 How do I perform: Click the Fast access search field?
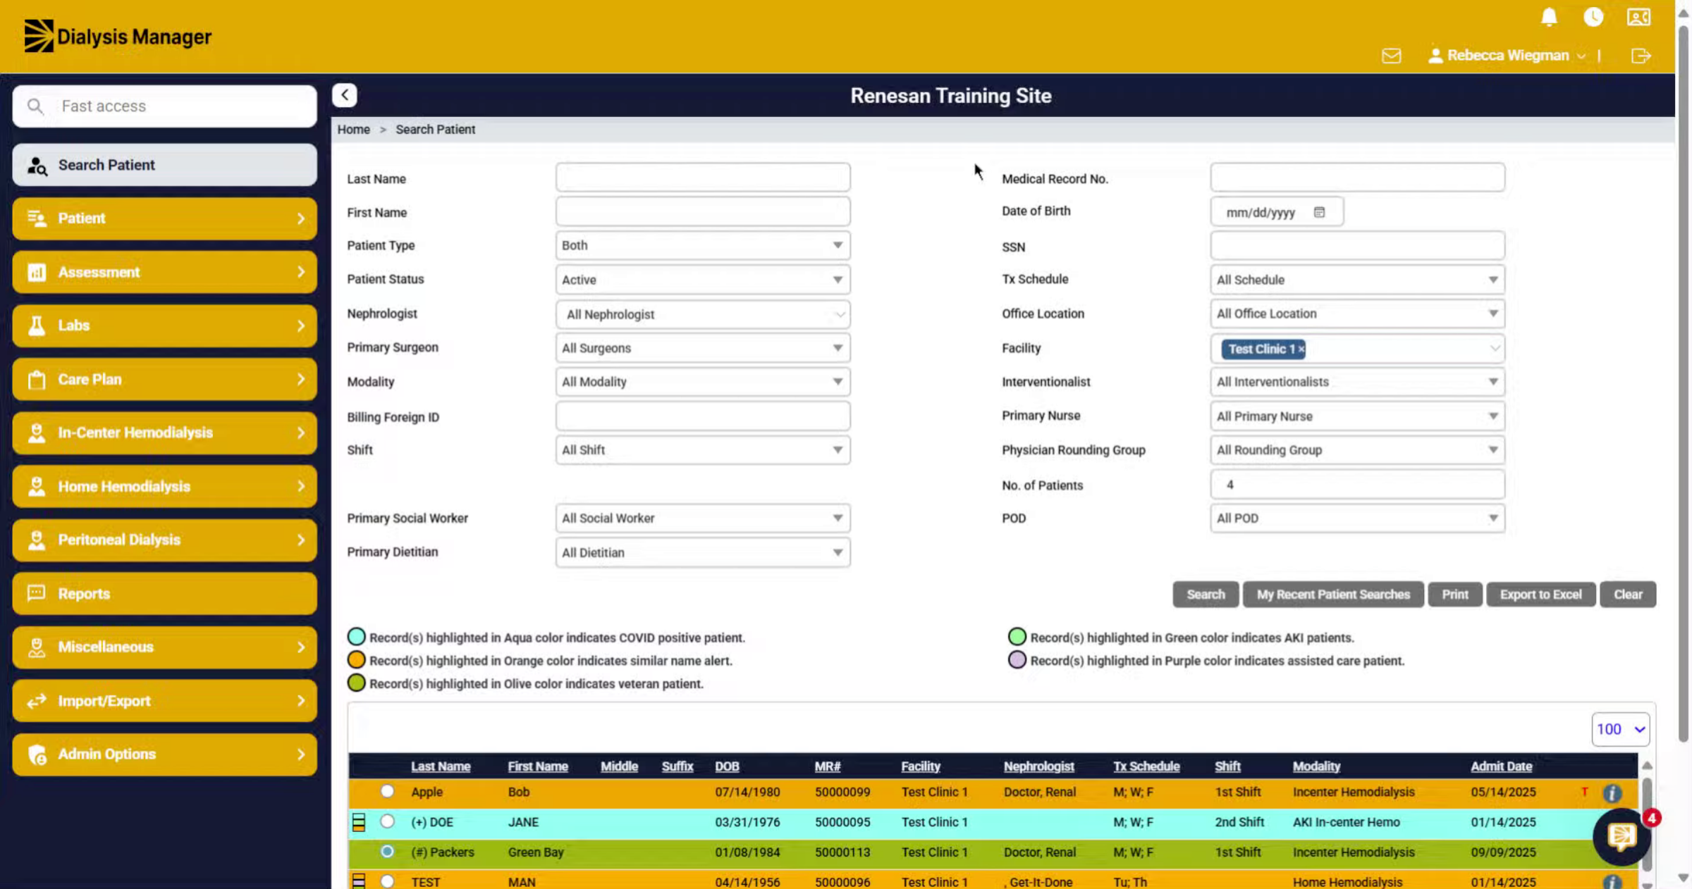coord(164,106)
